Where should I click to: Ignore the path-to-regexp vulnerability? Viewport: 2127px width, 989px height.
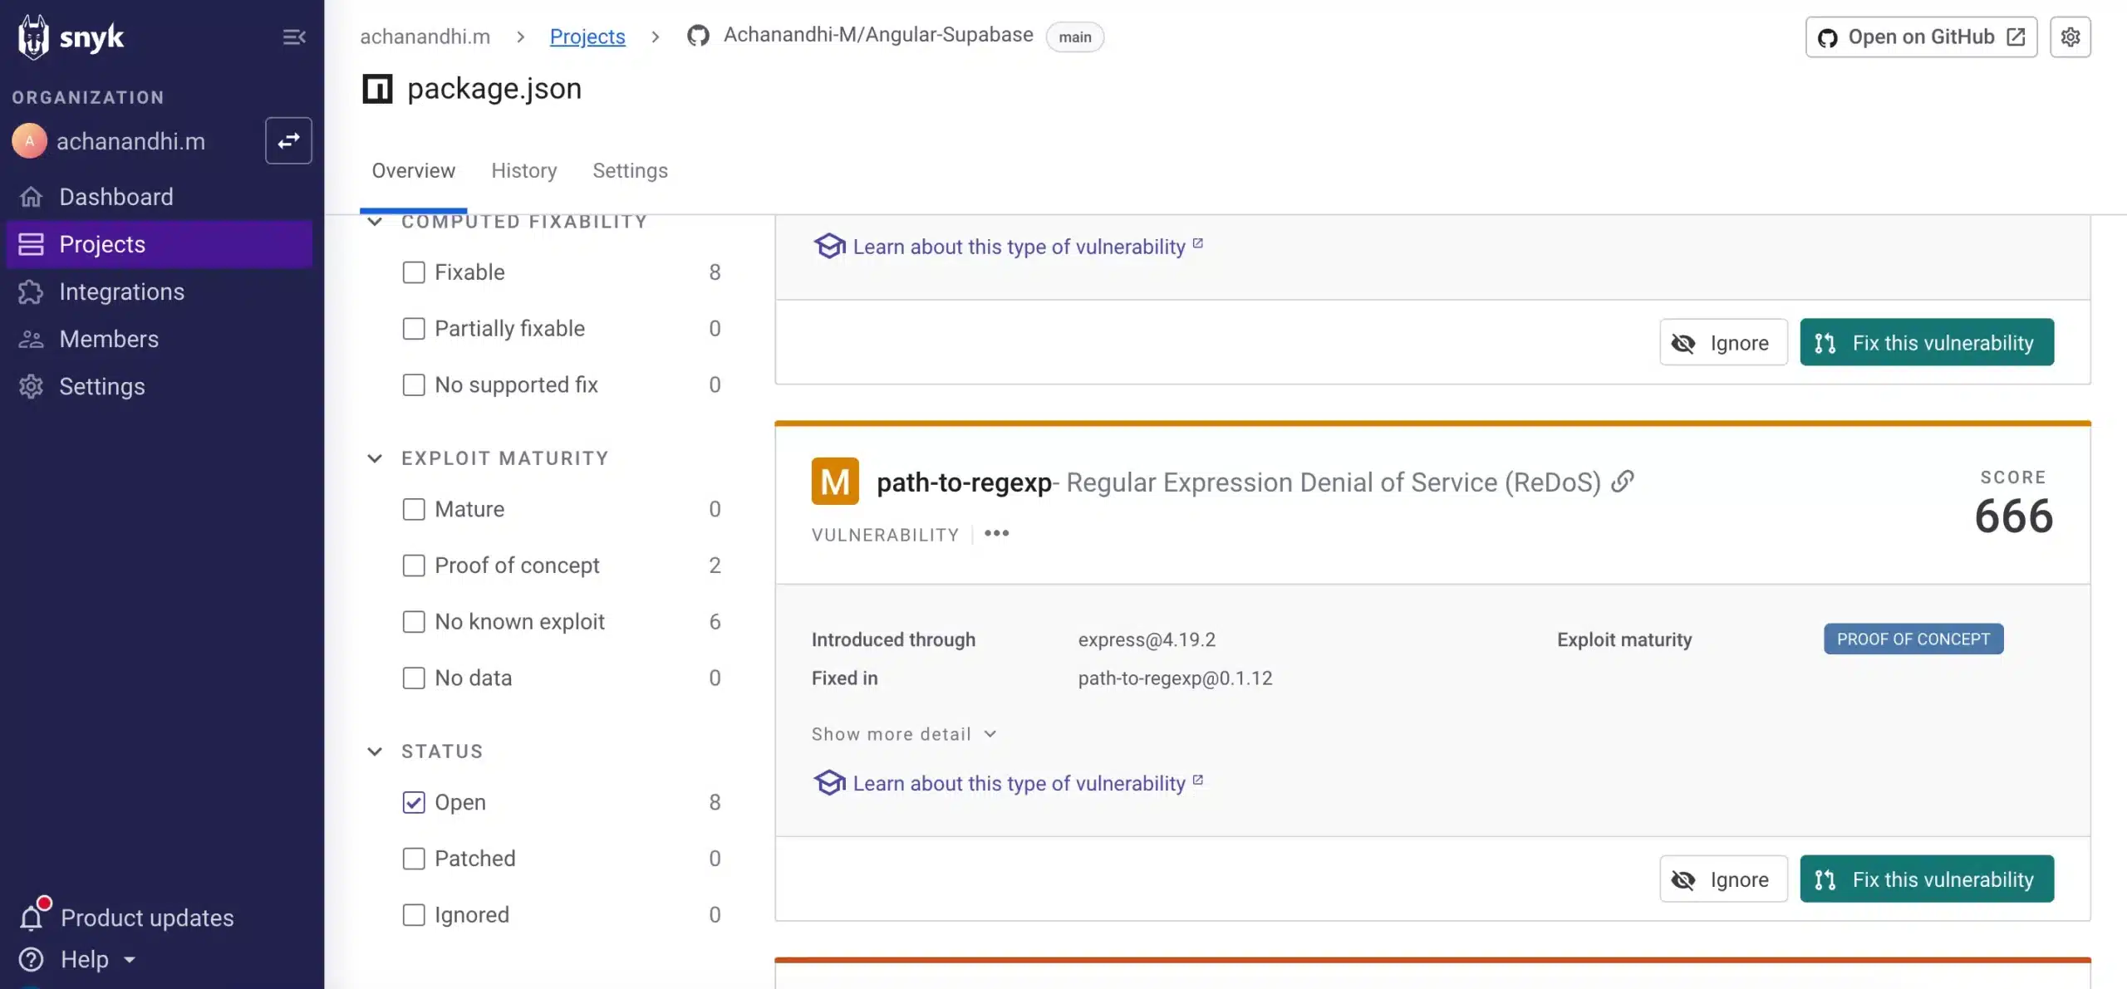(1723, 879)
